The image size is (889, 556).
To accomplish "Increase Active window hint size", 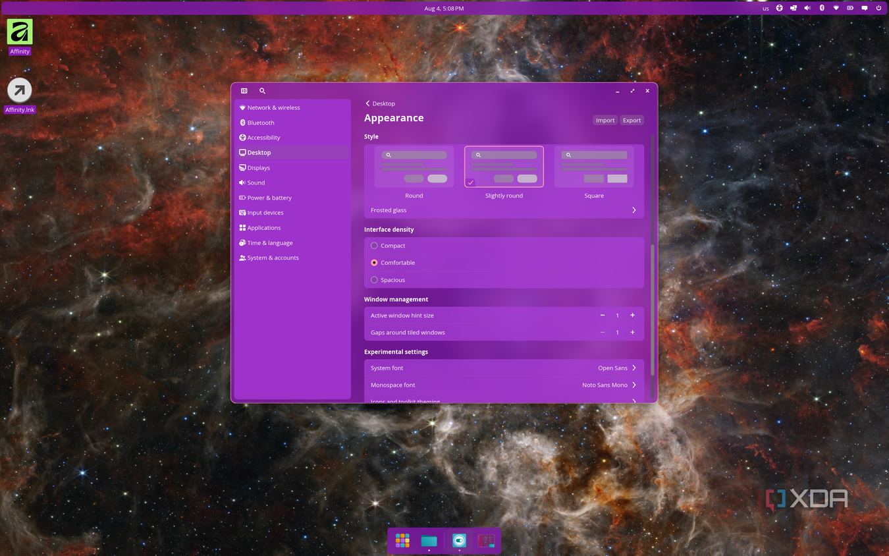I will pos(633,316).
